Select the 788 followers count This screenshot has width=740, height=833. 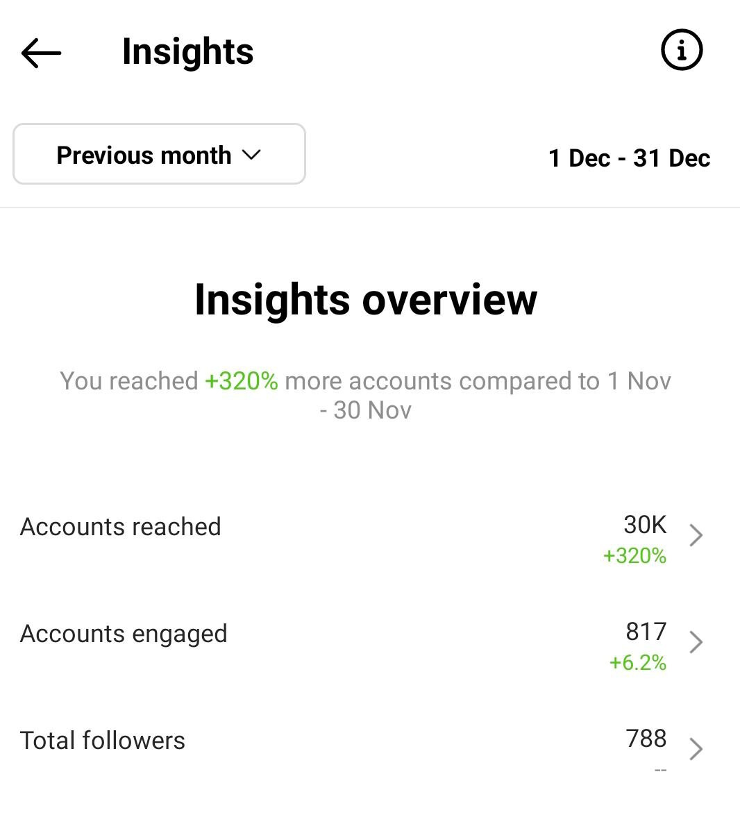646,739
